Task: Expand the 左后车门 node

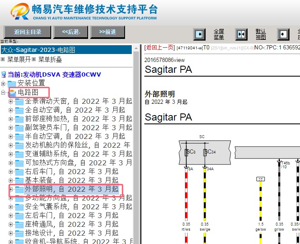Action: point(11,216)
